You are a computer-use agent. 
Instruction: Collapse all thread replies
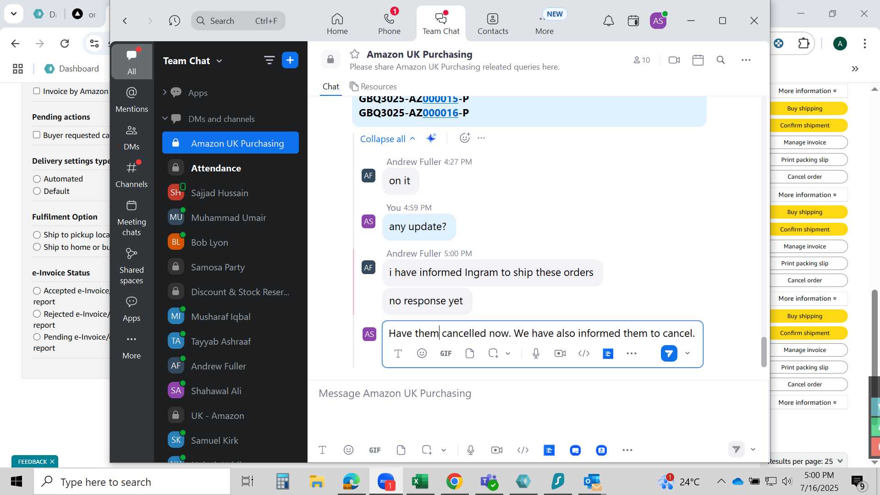coord(388,139)
